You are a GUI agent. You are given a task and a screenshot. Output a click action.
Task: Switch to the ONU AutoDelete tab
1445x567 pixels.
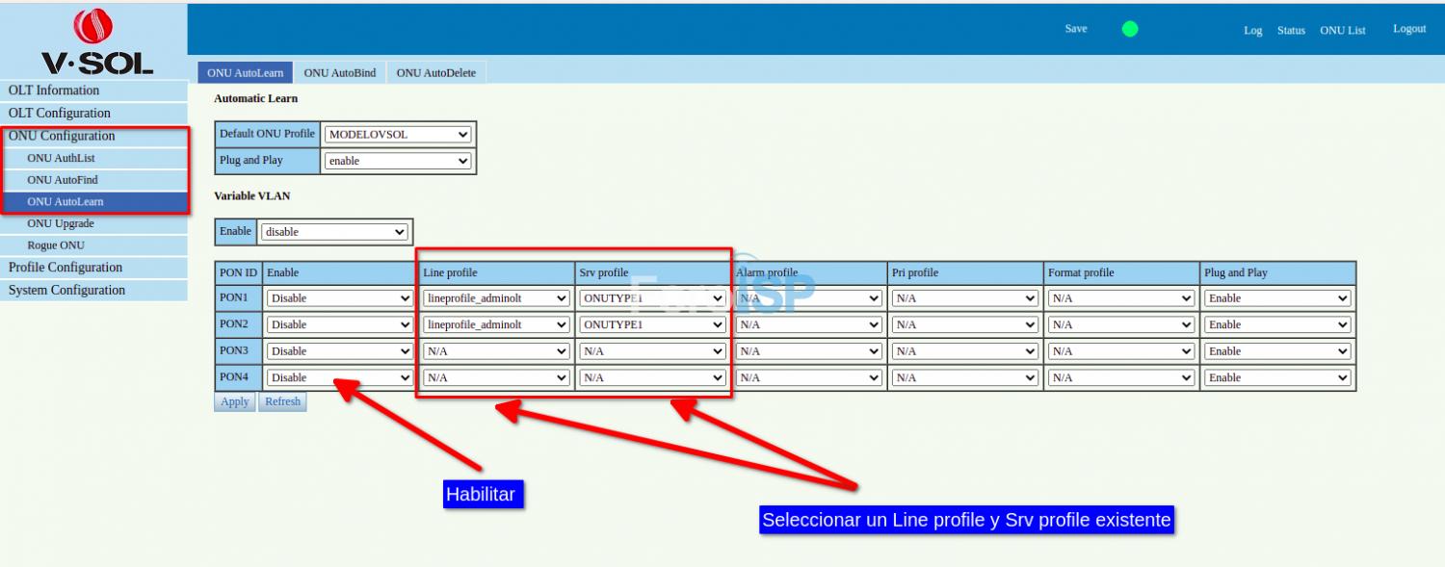(x=436, y=73)
